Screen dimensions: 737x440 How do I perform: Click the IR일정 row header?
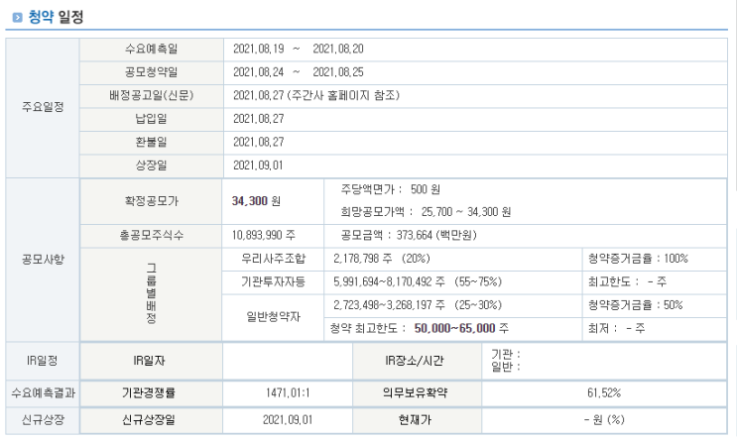[x=43, y=361]
